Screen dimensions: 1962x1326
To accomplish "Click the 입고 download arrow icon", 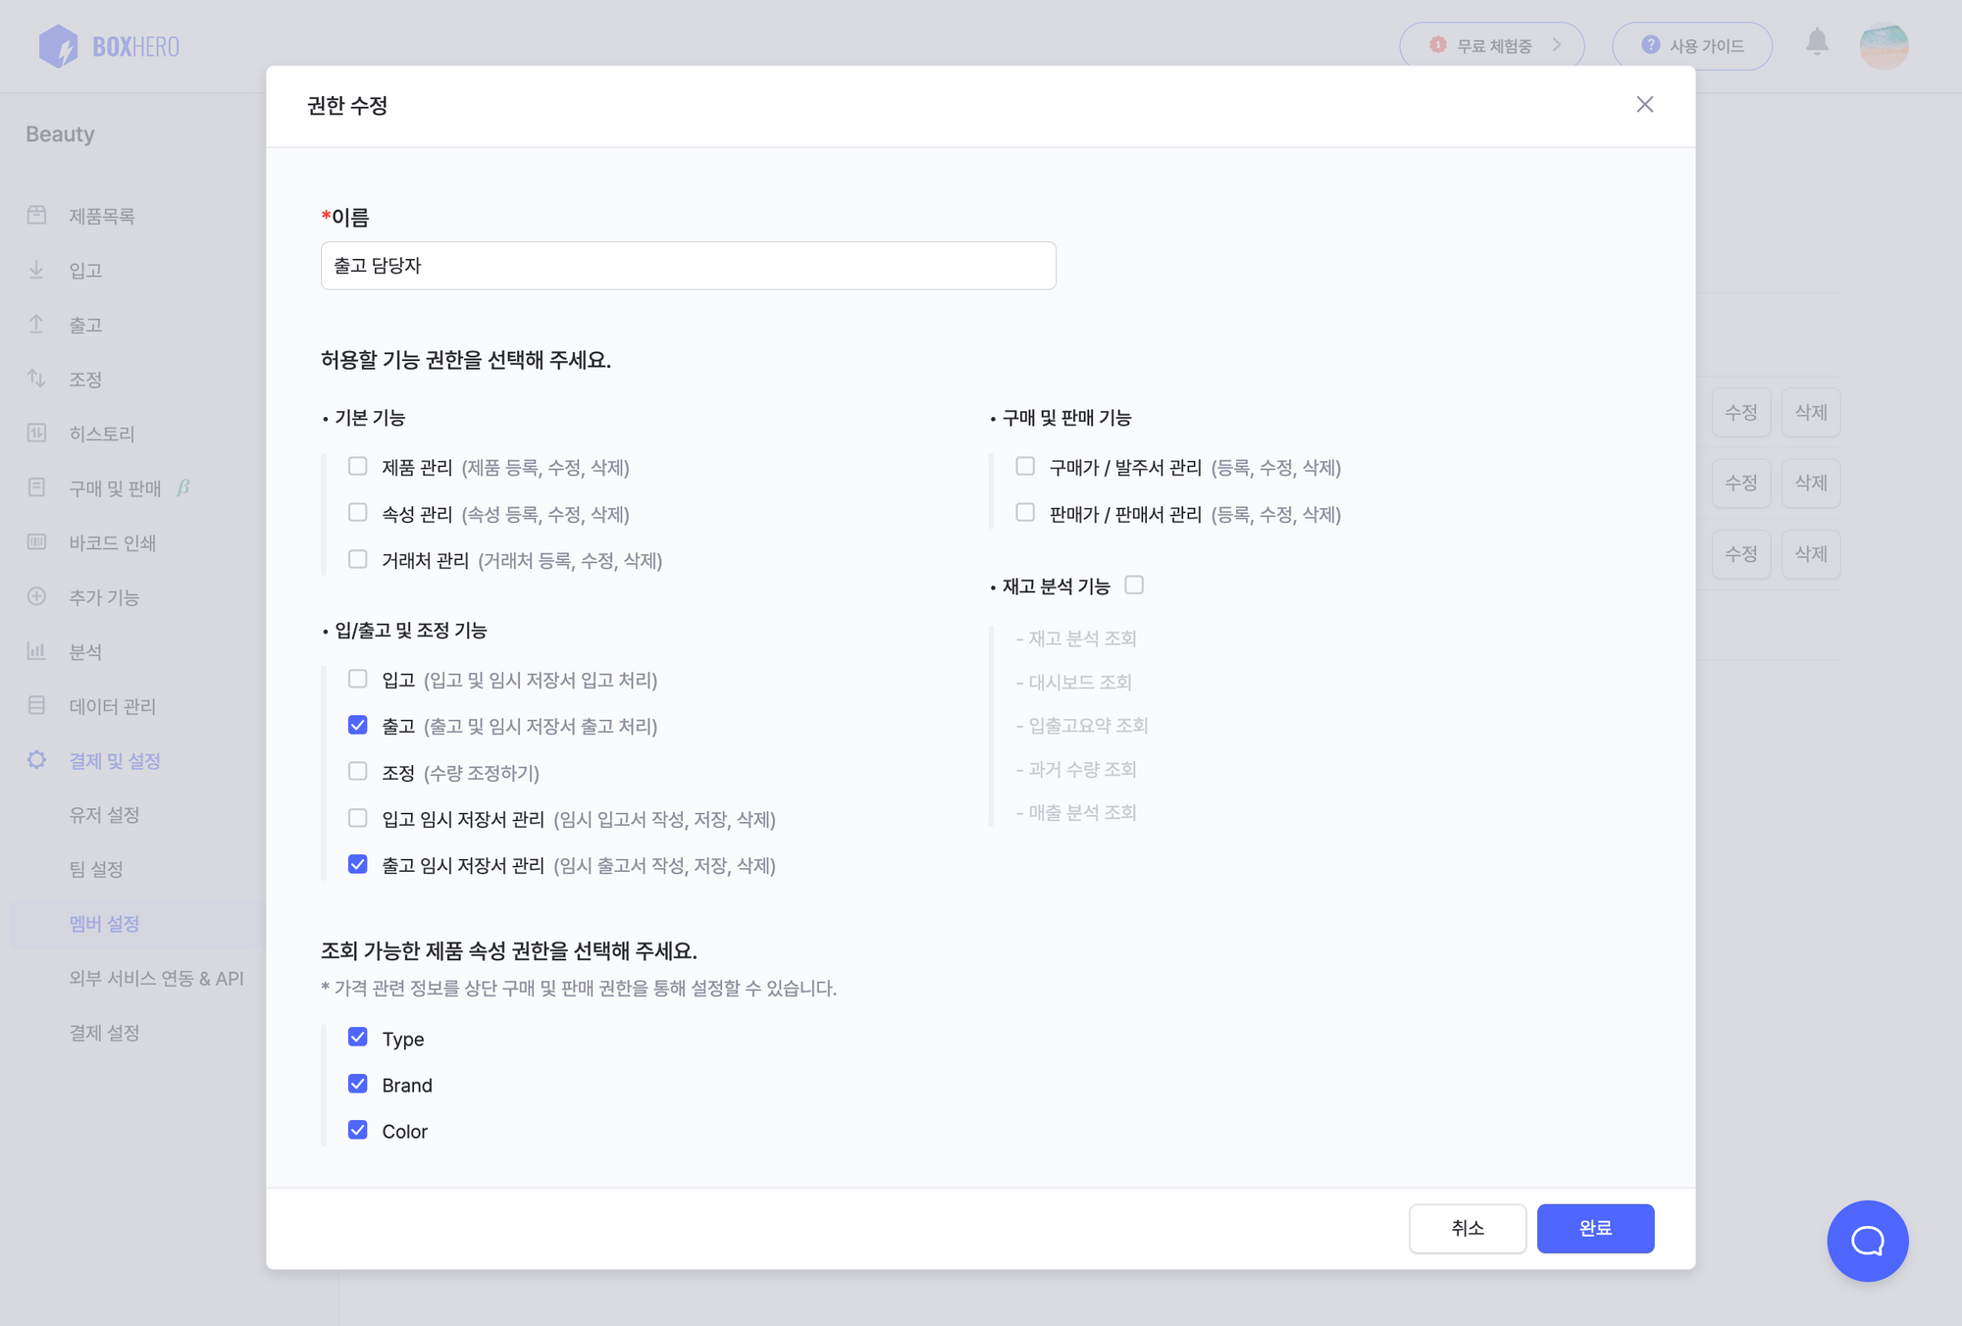I will (x=37, y=270).
